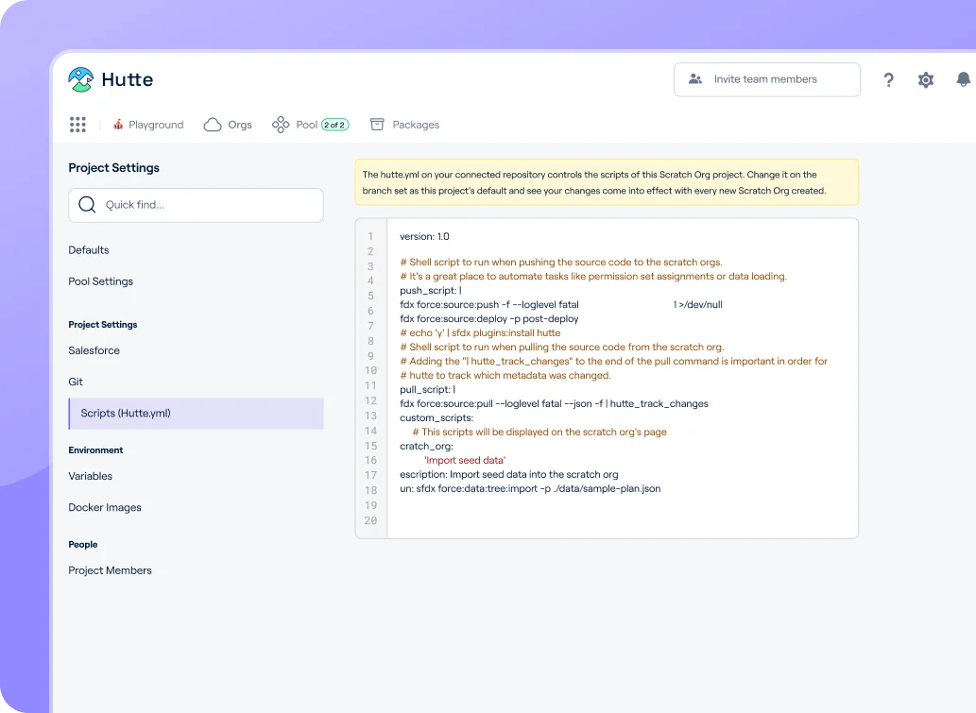Image resolution: width=976 pixels, height=713 pixels.
Task: Click the Hutte logo icon
Action: 81,79
